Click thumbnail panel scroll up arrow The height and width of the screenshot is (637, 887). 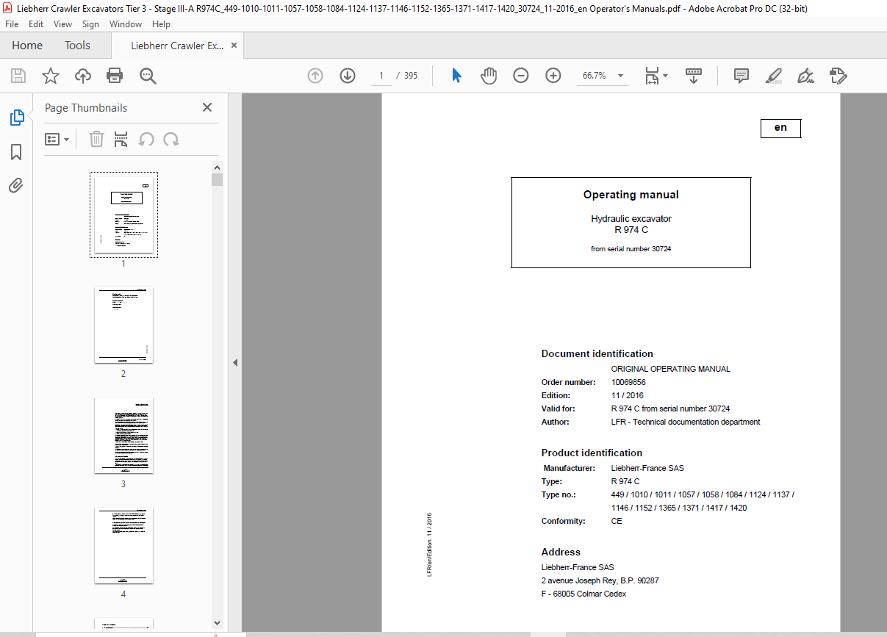point(217,168)
